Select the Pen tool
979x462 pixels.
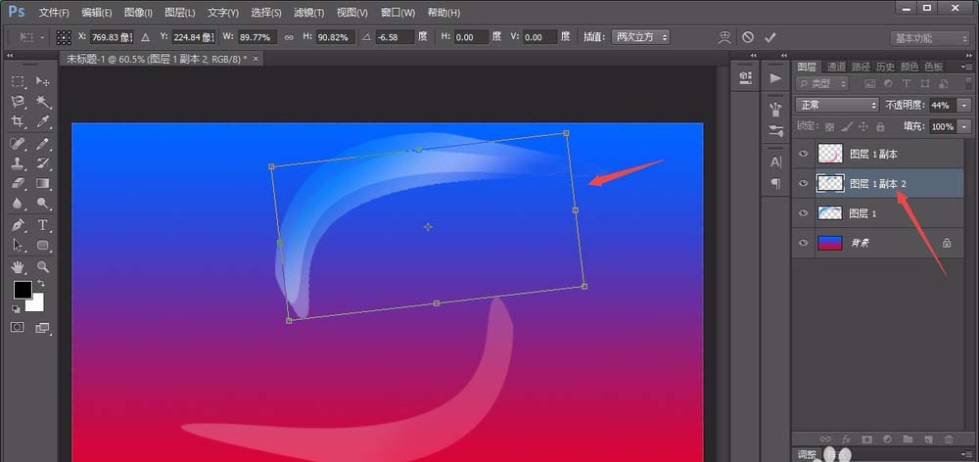[18, 224]
